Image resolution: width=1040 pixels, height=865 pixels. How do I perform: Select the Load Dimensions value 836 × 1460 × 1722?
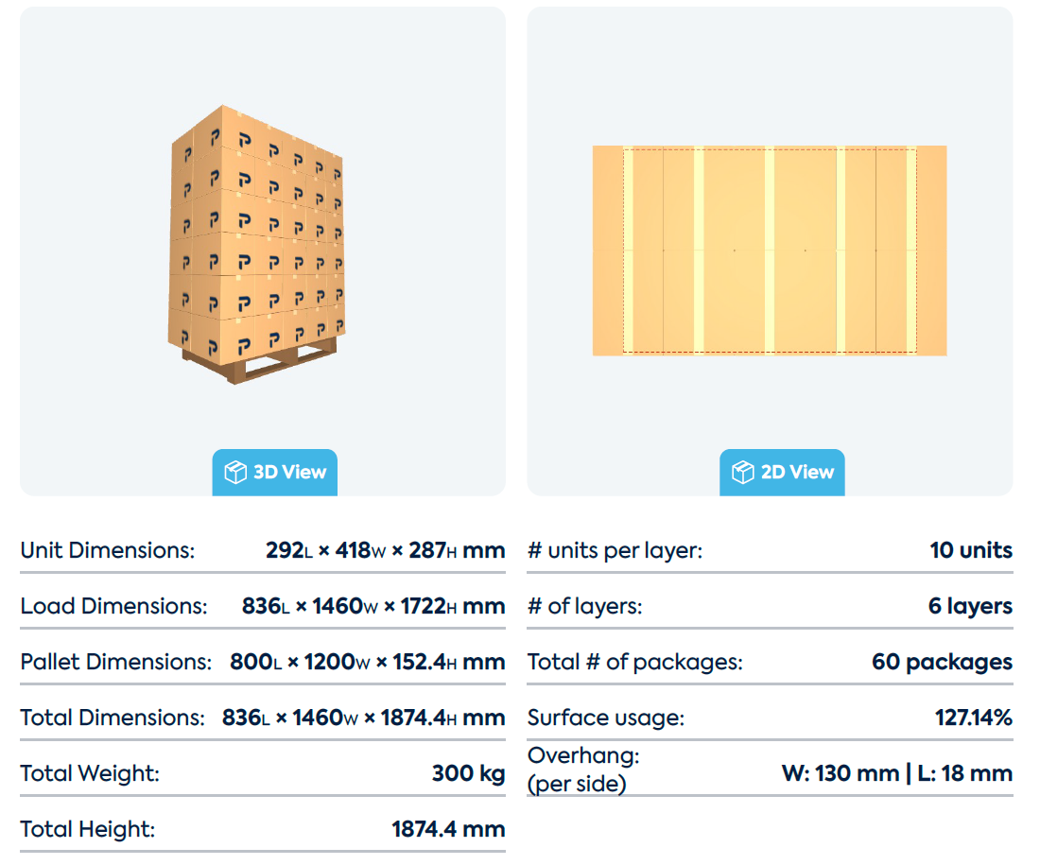[x=373, y=606]
